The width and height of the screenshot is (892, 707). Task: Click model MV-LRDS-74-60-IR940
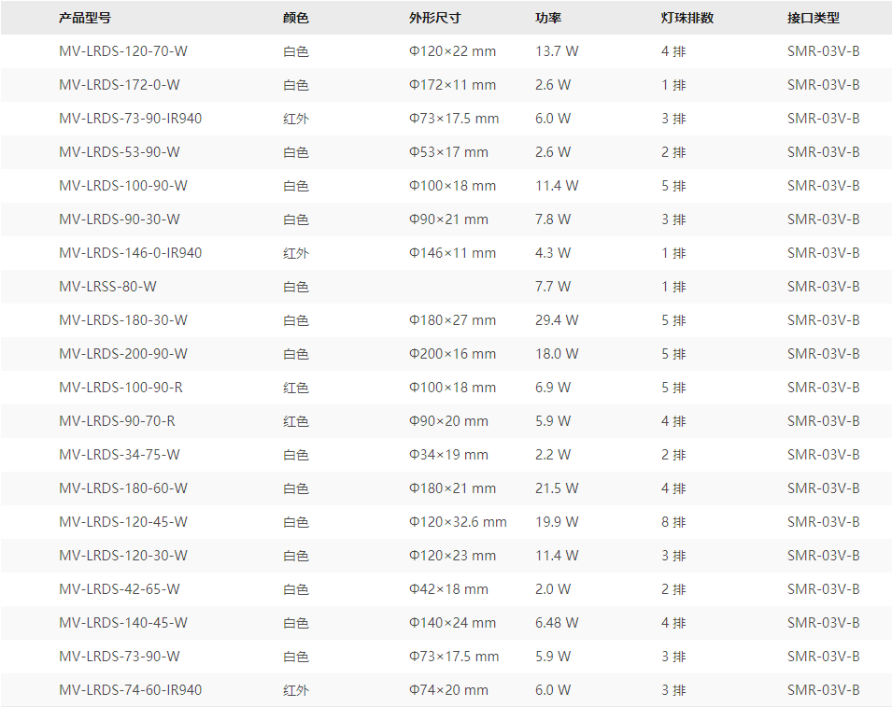130,690
